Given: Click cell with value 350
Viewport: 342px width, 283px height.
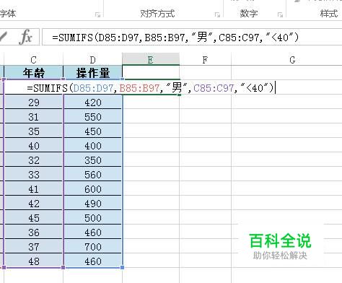Looking at the screenshot, I should click(93, 160).
